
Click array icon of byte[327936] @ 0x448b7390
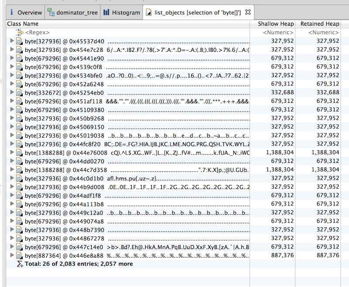(19, 230)
